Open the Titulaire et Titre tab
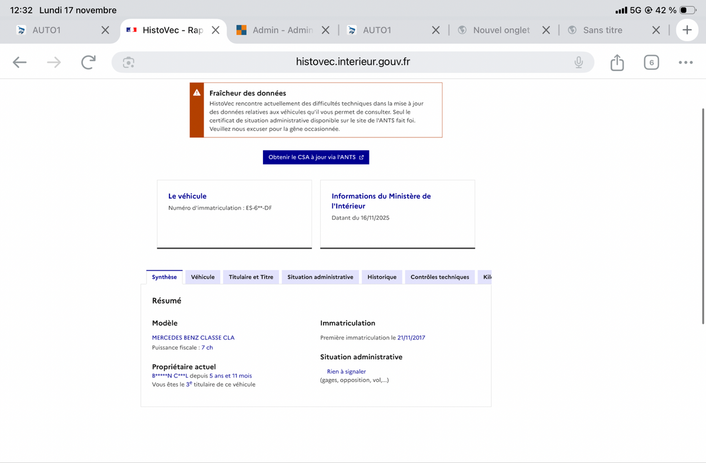The width and height of the screenshot is (706, 463). (251, 277)
